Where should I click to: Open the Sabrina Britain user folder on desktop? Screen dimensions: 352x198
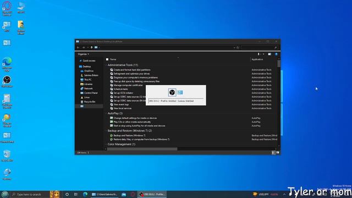(x=21, y=28)
